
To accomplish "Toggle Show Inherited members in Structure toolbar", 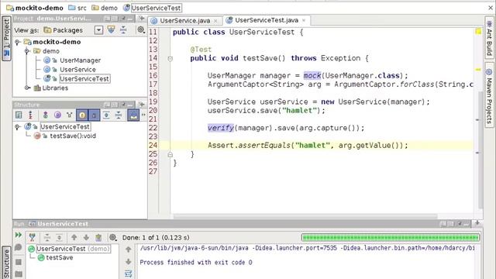I will click(45, 115).
